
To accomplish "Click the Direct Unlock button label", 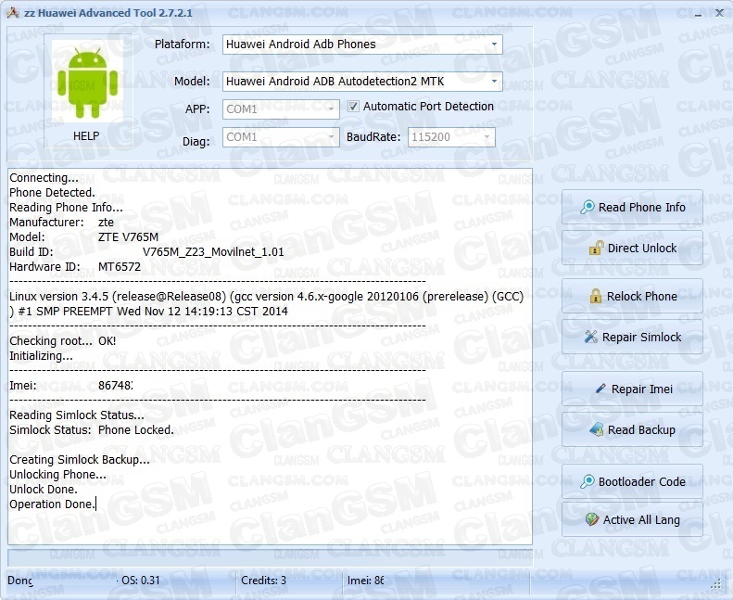I will 642,248.
